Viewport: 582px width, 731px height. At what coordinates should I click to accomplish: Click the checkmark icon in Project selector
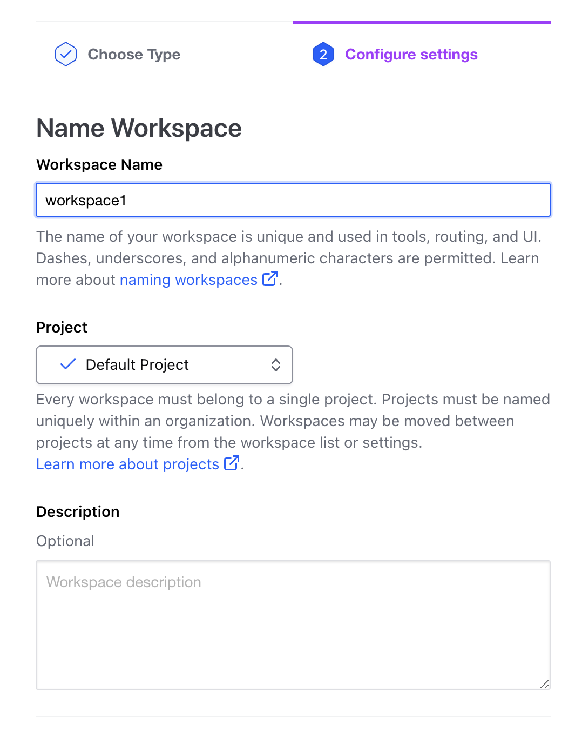pos(68,364)
